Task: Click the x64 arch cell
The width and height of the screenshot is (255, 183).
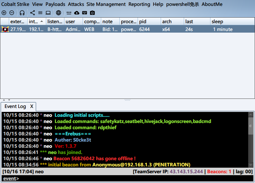Action: [x=172, y=29]
